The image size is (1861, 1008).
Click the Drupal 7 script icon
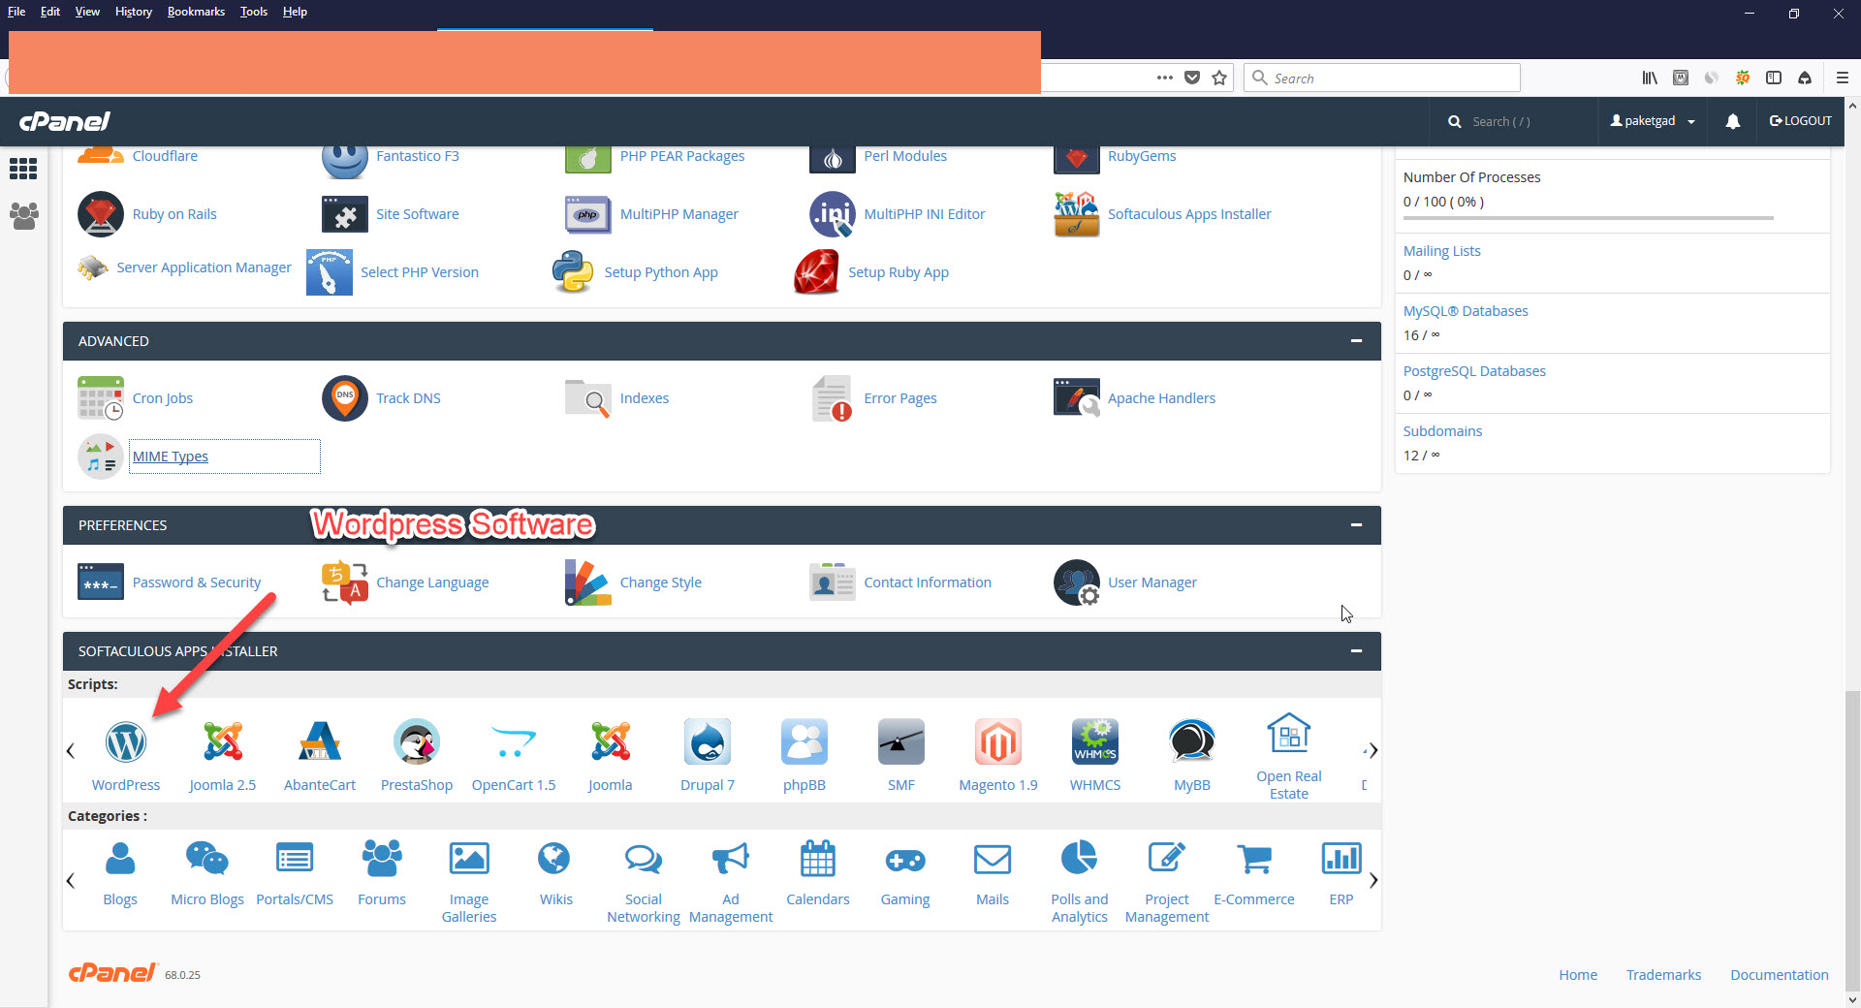pos(707,742)
